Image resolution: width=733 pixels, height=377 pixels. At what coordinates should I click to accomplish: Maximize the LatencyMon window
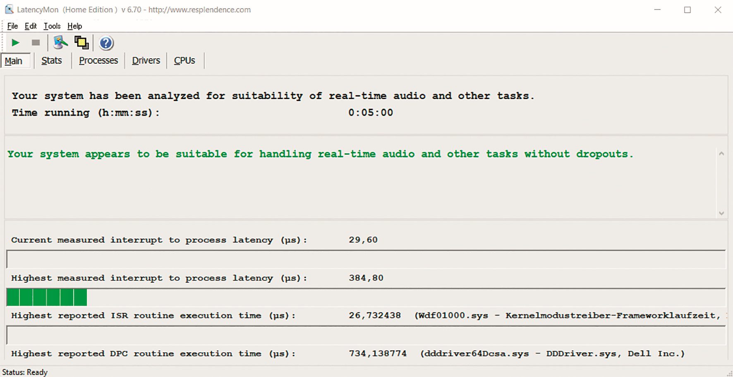pos(687,10)
